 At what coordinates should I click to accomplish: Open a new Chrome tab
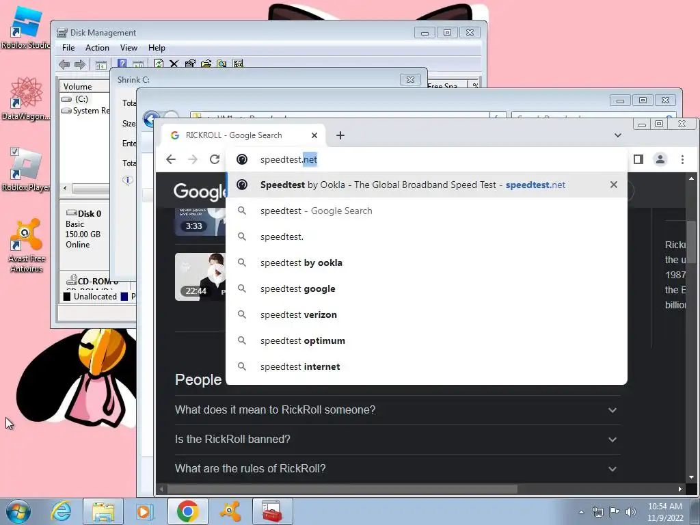click(340, 135)
